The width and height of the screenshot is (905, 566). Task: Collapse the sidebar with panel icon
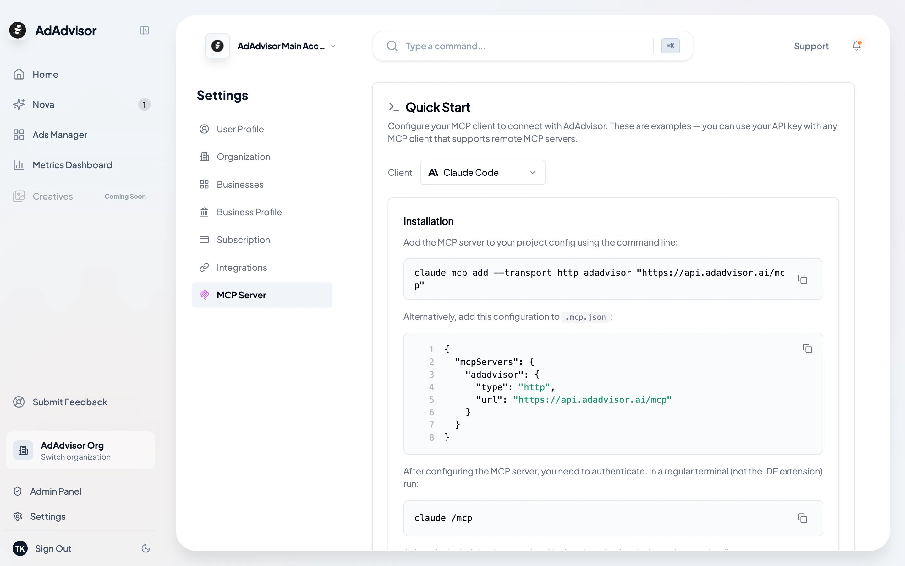[144, 30]
